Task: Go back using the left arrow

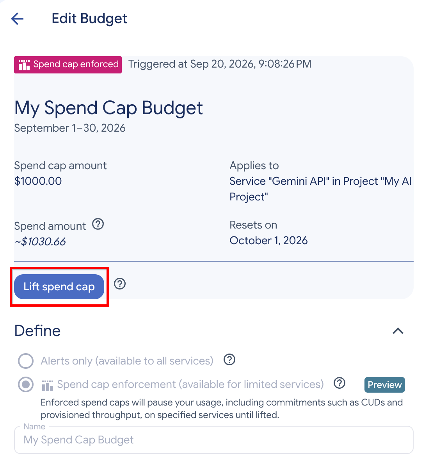Action: tap(17, 19)
